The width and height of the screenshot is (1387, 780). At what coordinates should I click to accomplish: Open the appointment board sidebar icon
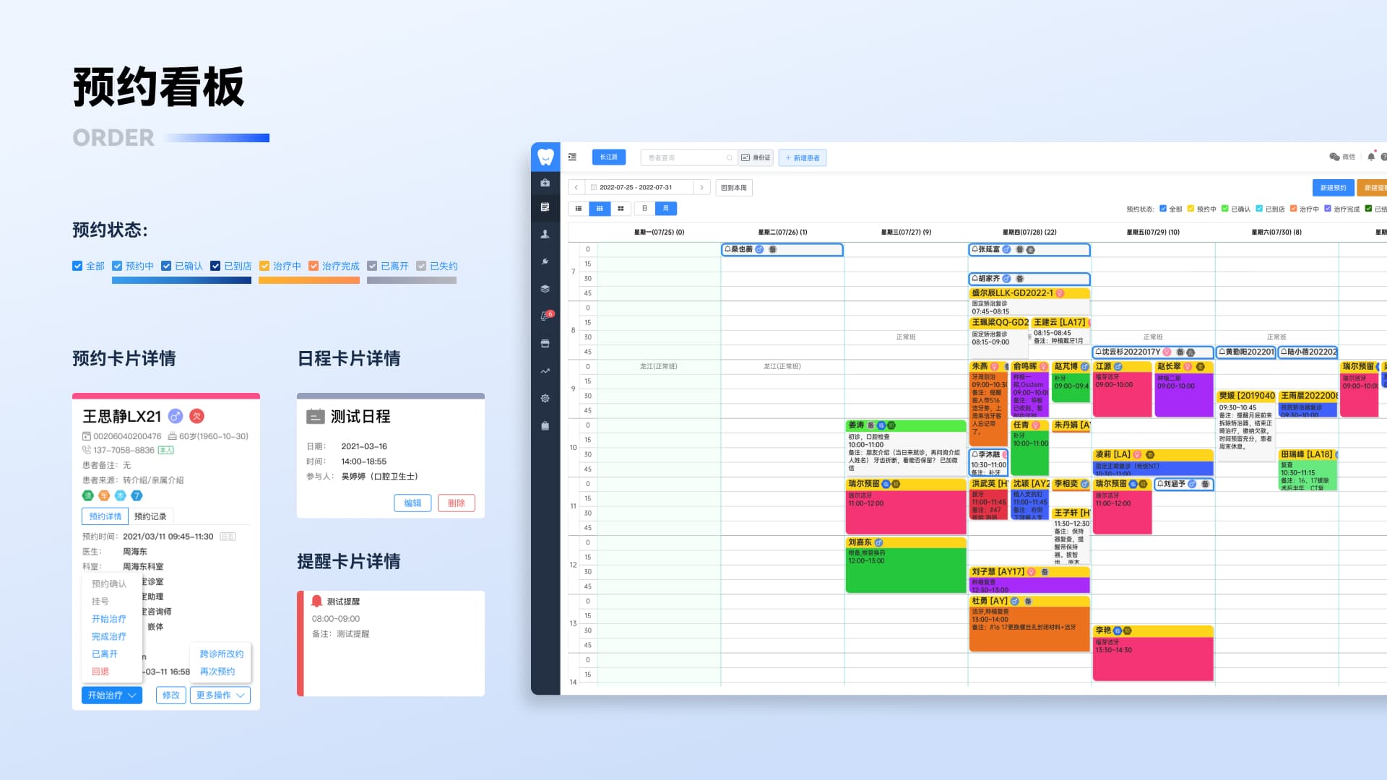click(545, 207)
